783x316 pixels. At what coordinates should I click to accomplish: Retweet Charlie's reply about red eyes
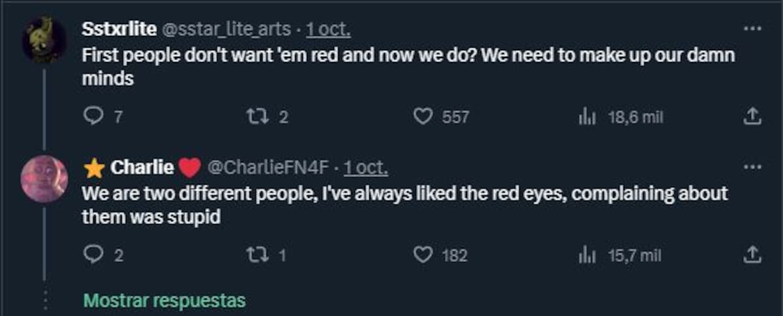253,255
